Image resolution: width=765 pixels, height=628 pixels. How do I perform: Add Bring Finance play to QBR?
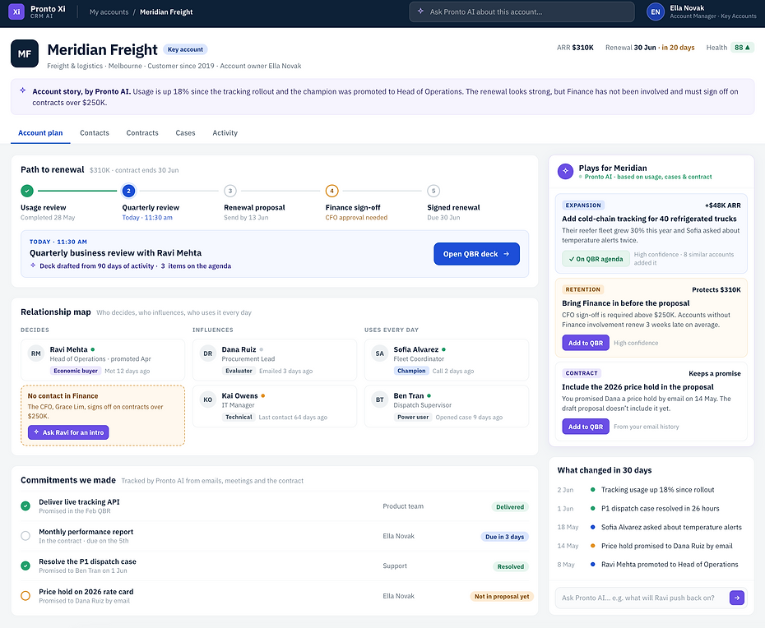tap(586, 343)
